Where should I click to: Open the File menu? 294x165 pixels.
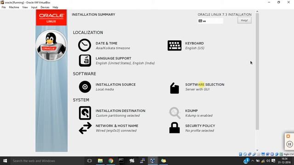4,7
